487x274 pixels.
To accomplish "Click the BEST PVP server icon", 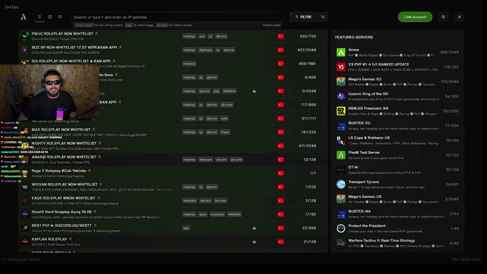I will (25, 228).
